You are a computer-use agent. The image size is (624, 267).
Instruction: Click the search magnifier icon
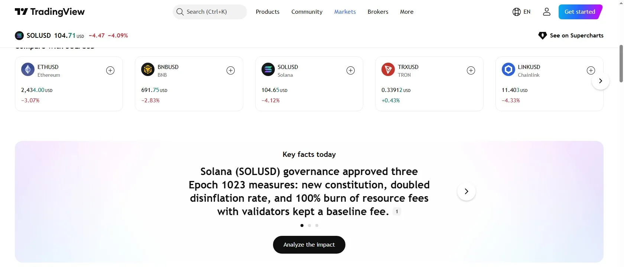[180, 12]
